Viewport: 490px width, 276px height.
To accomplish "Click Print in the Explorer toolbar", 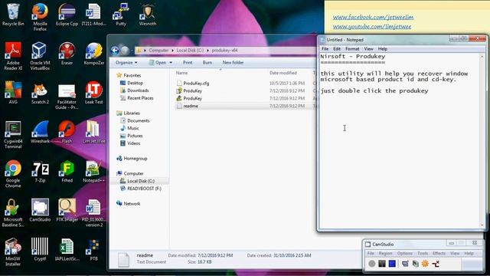I will [x=188, y=63].
